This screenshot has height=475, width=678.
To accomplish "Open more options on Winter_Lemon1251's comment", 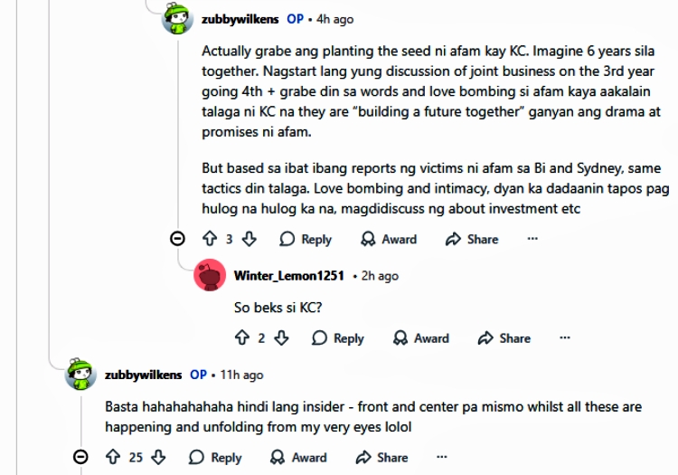I will point(565,337).
